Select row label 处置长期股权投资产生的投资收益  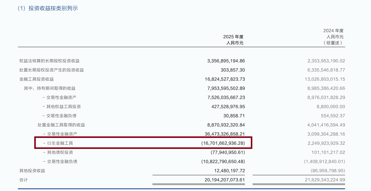tap(52, 70)
